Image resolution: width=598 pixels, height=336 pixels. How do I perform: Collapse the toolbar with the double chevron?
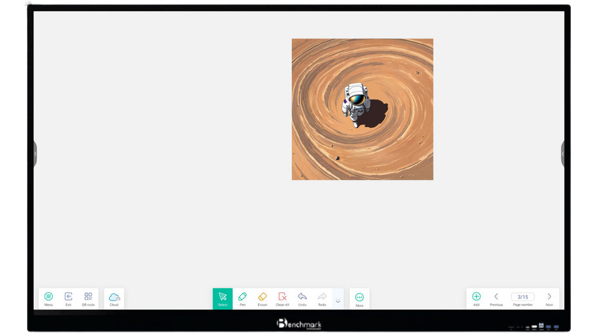tap(338, 301)
